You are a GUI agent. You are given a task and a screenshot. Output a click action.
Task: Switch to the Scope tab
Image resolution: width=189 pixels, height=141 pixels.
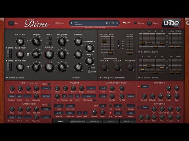pos(111,121)
